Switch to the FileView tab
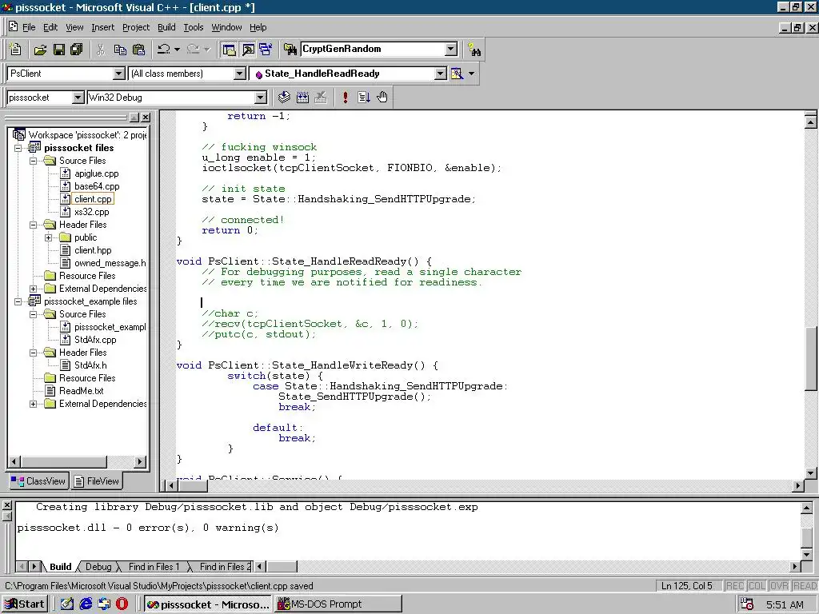 point(97,480)
